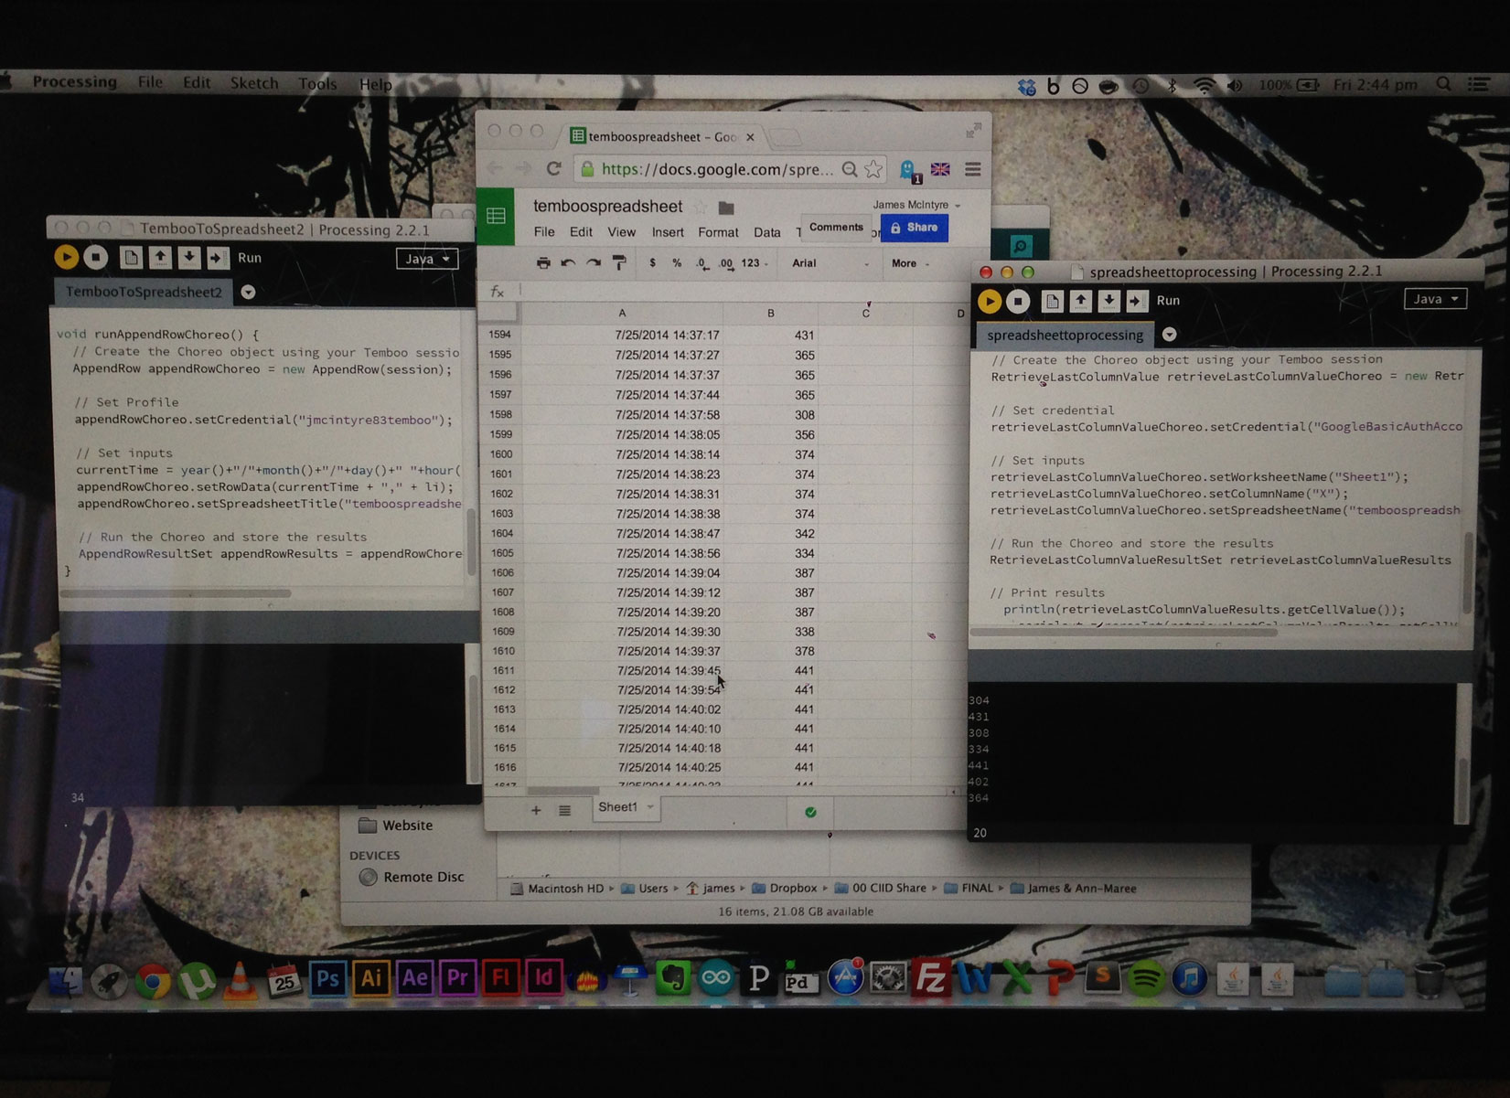
Task: Star the temboospreadsheet document
Action: [701, 208]
